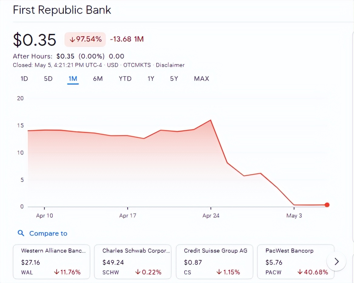The height and width of the screenshot is (283, 354).
Task: Switch to MAX time range
Action: [x=202, y=79]
